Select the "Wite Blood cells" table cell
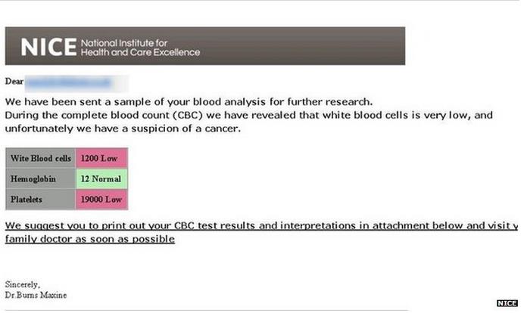Image resolution: width=524 pixels, height=313 pixels. [x=41, y=158]
